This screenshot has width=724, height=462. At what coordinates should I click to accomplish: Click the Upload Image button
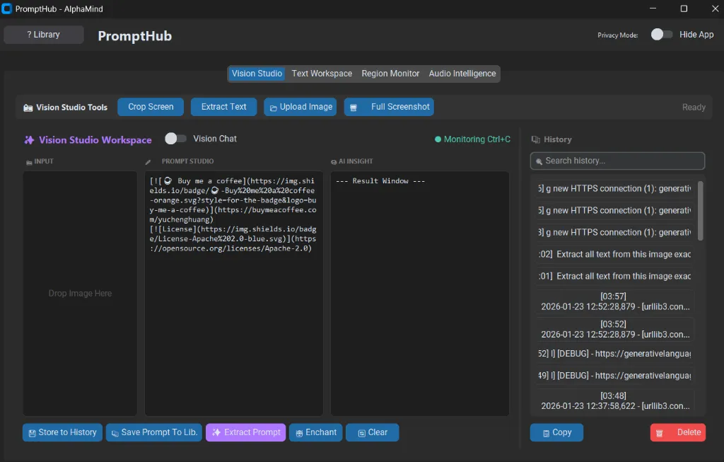[x=300, y=107]
